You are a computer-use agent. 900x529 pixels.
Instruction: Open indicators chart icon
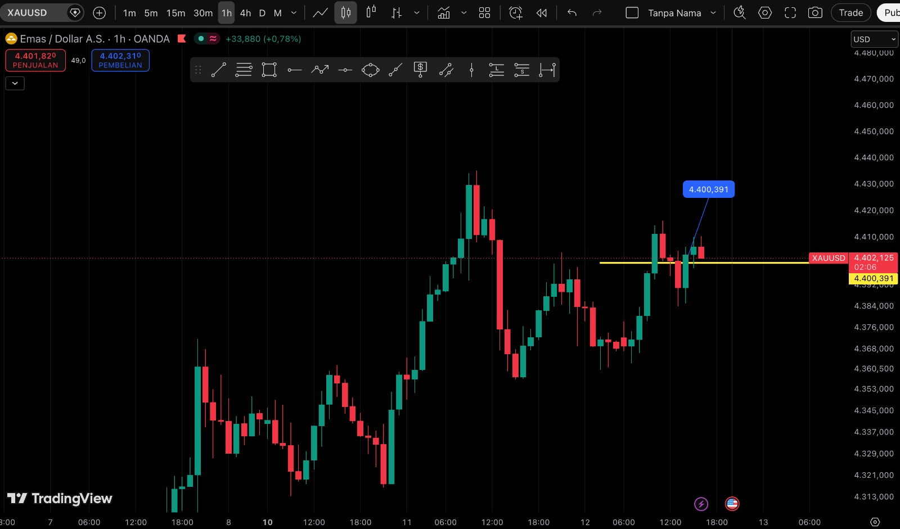444,13
